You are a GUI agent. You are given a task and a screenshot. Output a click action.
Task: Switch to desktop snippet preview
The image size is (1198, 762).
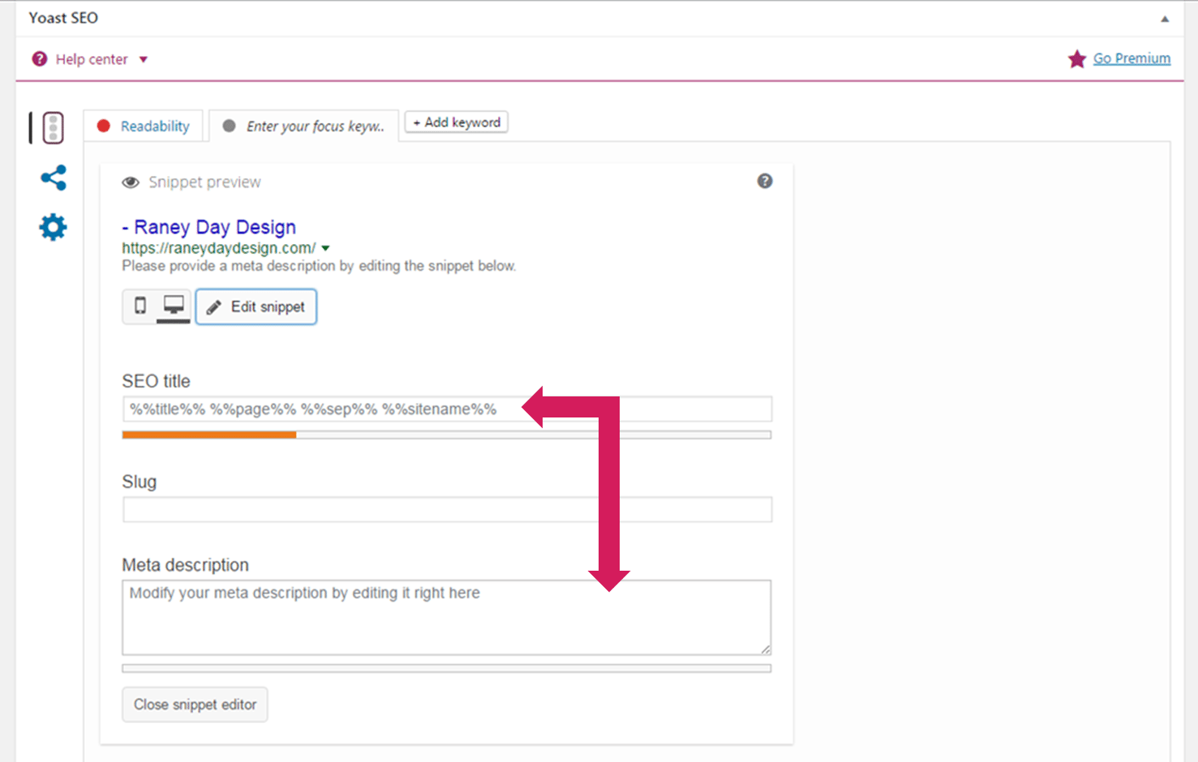[x=174, y=306]
